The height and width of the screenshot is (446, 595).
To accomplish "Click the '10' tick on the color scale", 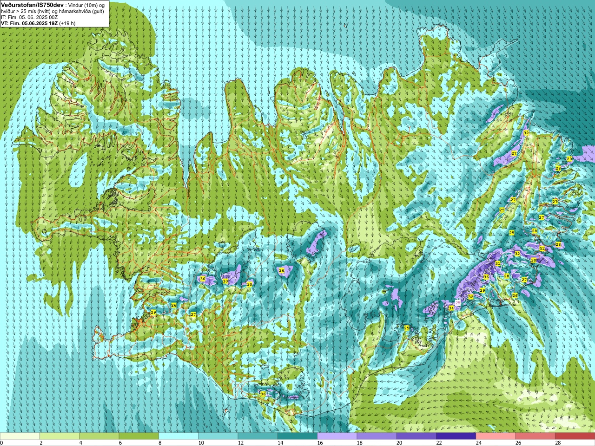I will point(201,443).
